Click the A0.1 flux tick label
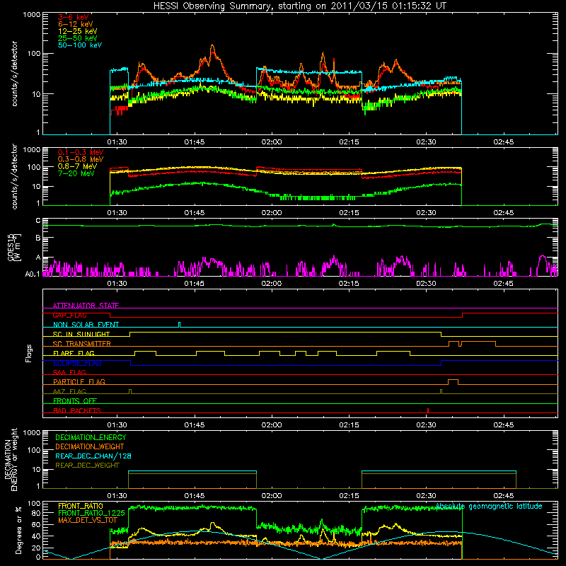Screen dimensions: 566x566 tap(33, 274)
